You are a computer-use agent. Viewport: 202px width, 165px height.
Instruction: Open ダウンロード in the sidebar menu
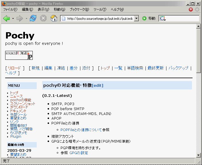(19, 107)
